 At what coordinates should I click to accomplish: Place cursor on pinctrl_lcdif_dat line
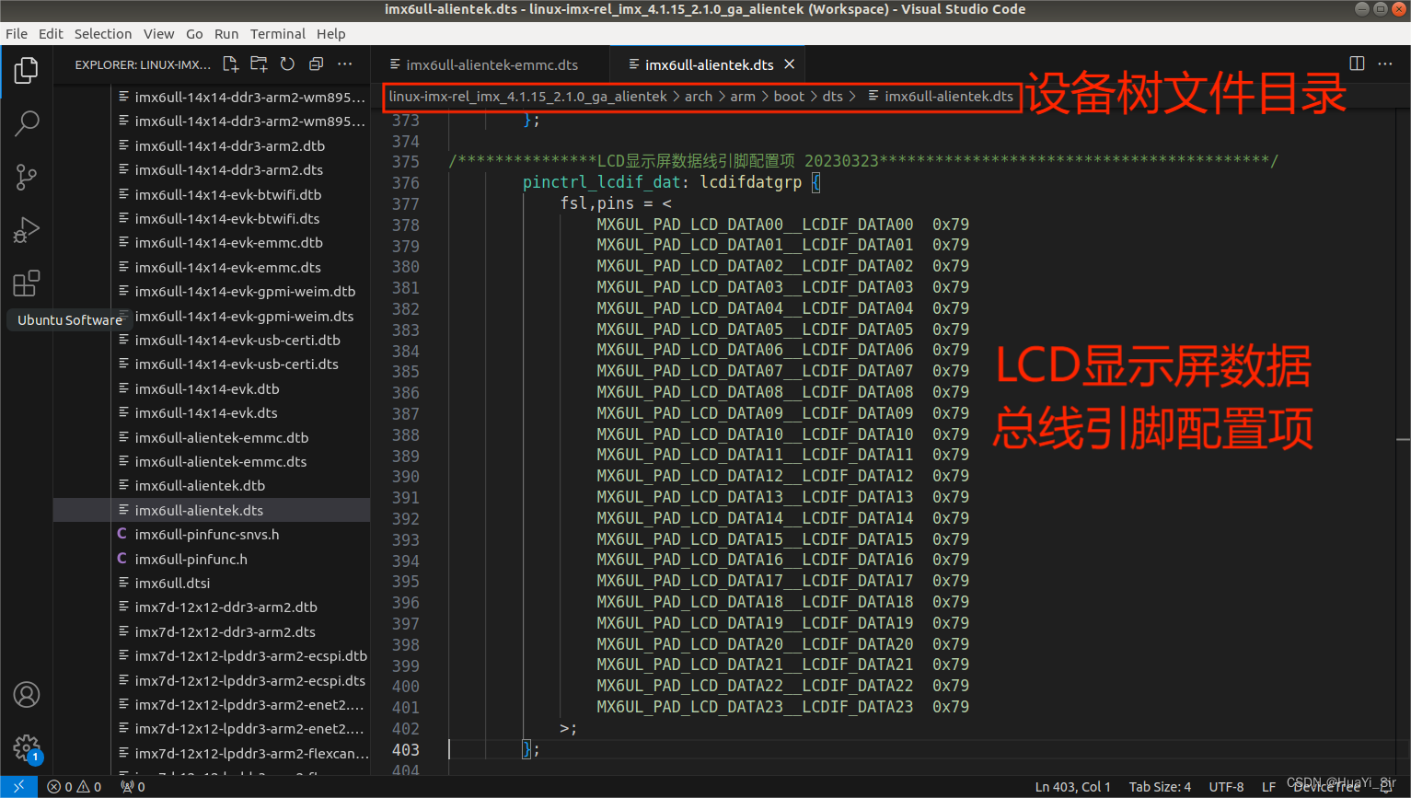671,182
